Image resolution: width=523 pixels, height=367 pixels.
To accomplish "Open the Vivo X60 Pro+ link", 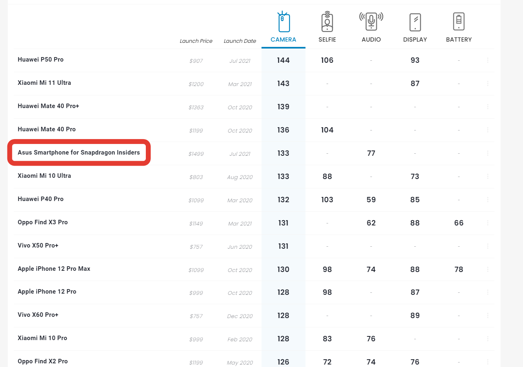I will [38, 315].
